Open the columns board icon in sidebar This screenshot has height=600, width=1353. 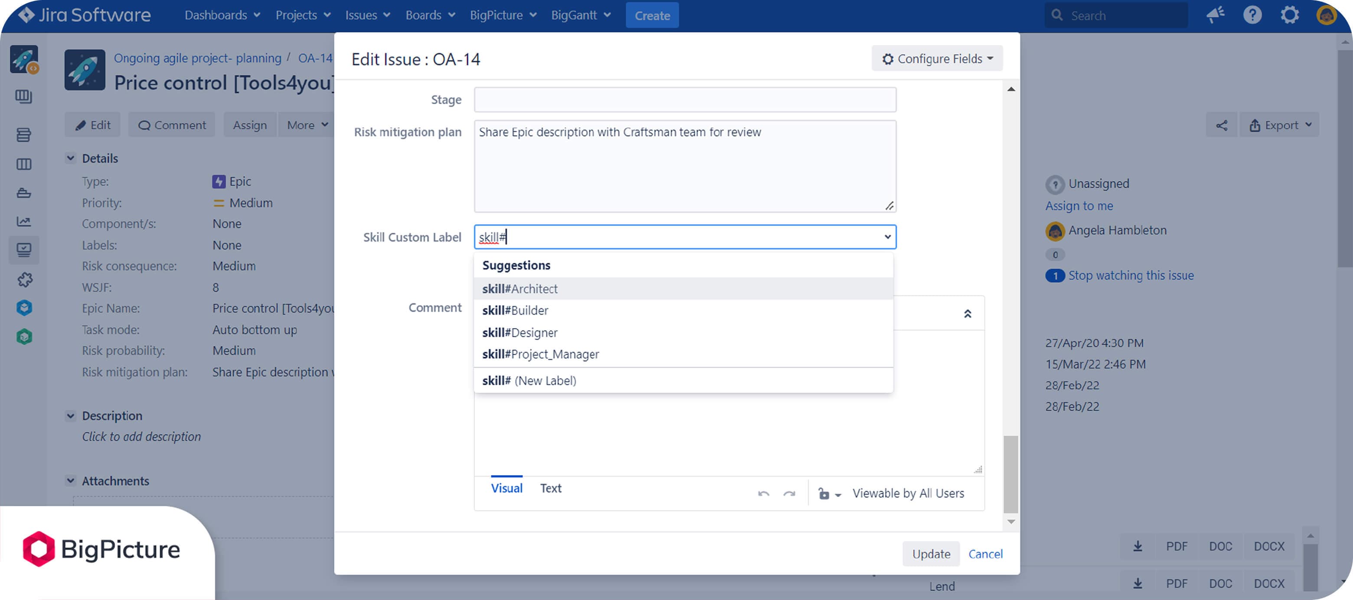[24, 164]
